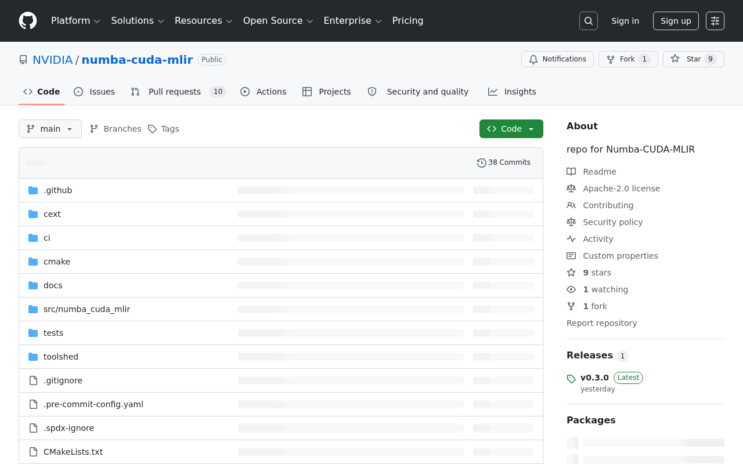Click the Sign in link
The image size is (743, 464).
625,21
